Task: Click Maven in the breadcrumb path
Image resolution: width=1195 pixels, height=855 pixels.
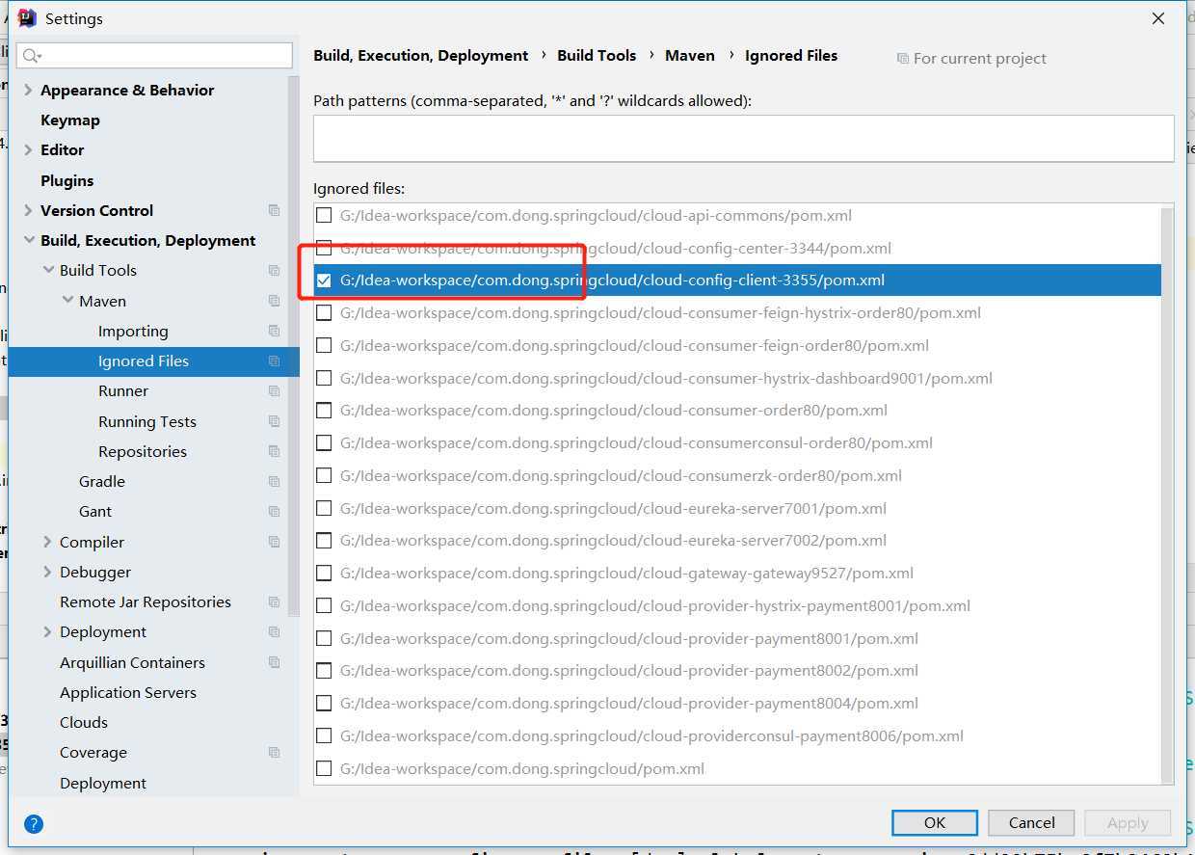Action: click(x=690, y=55)
